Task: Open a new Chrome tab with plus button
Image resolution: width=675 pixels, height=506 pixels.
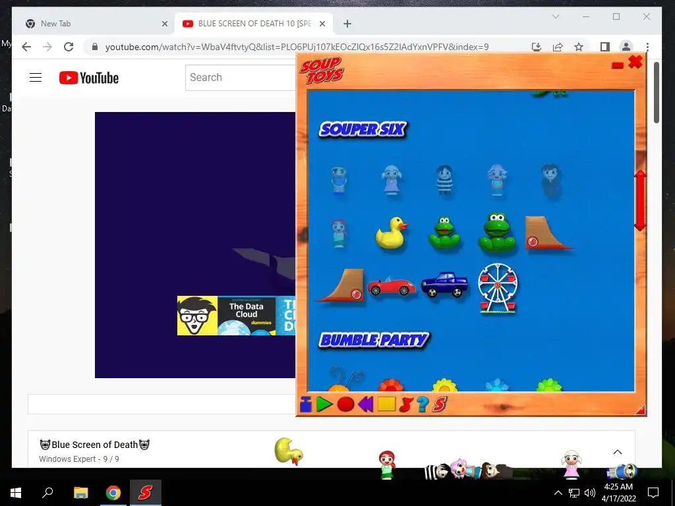Action: pos(347,24)
